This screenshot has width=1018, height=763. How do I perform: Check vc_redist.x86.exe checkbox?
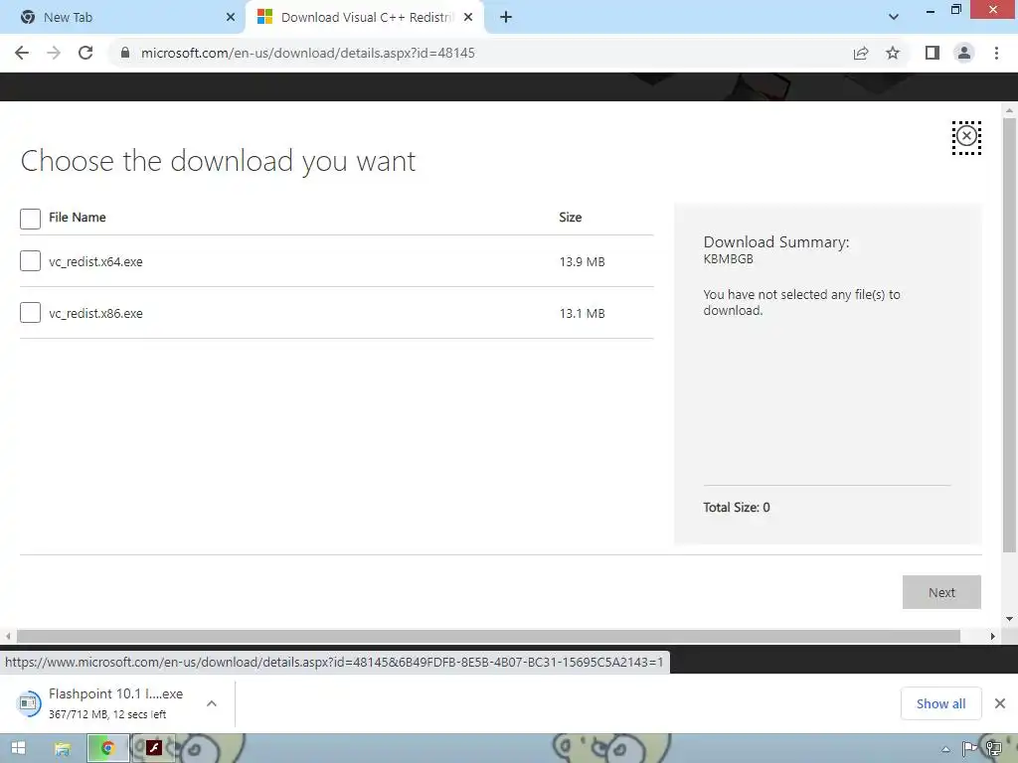pos(30,313)
